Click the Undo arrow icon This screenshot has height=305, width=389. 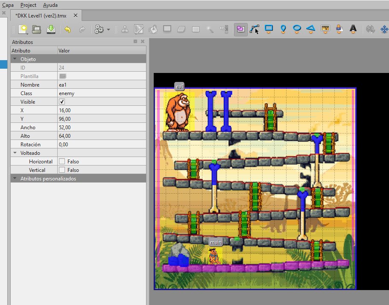[x=67, y=30]
